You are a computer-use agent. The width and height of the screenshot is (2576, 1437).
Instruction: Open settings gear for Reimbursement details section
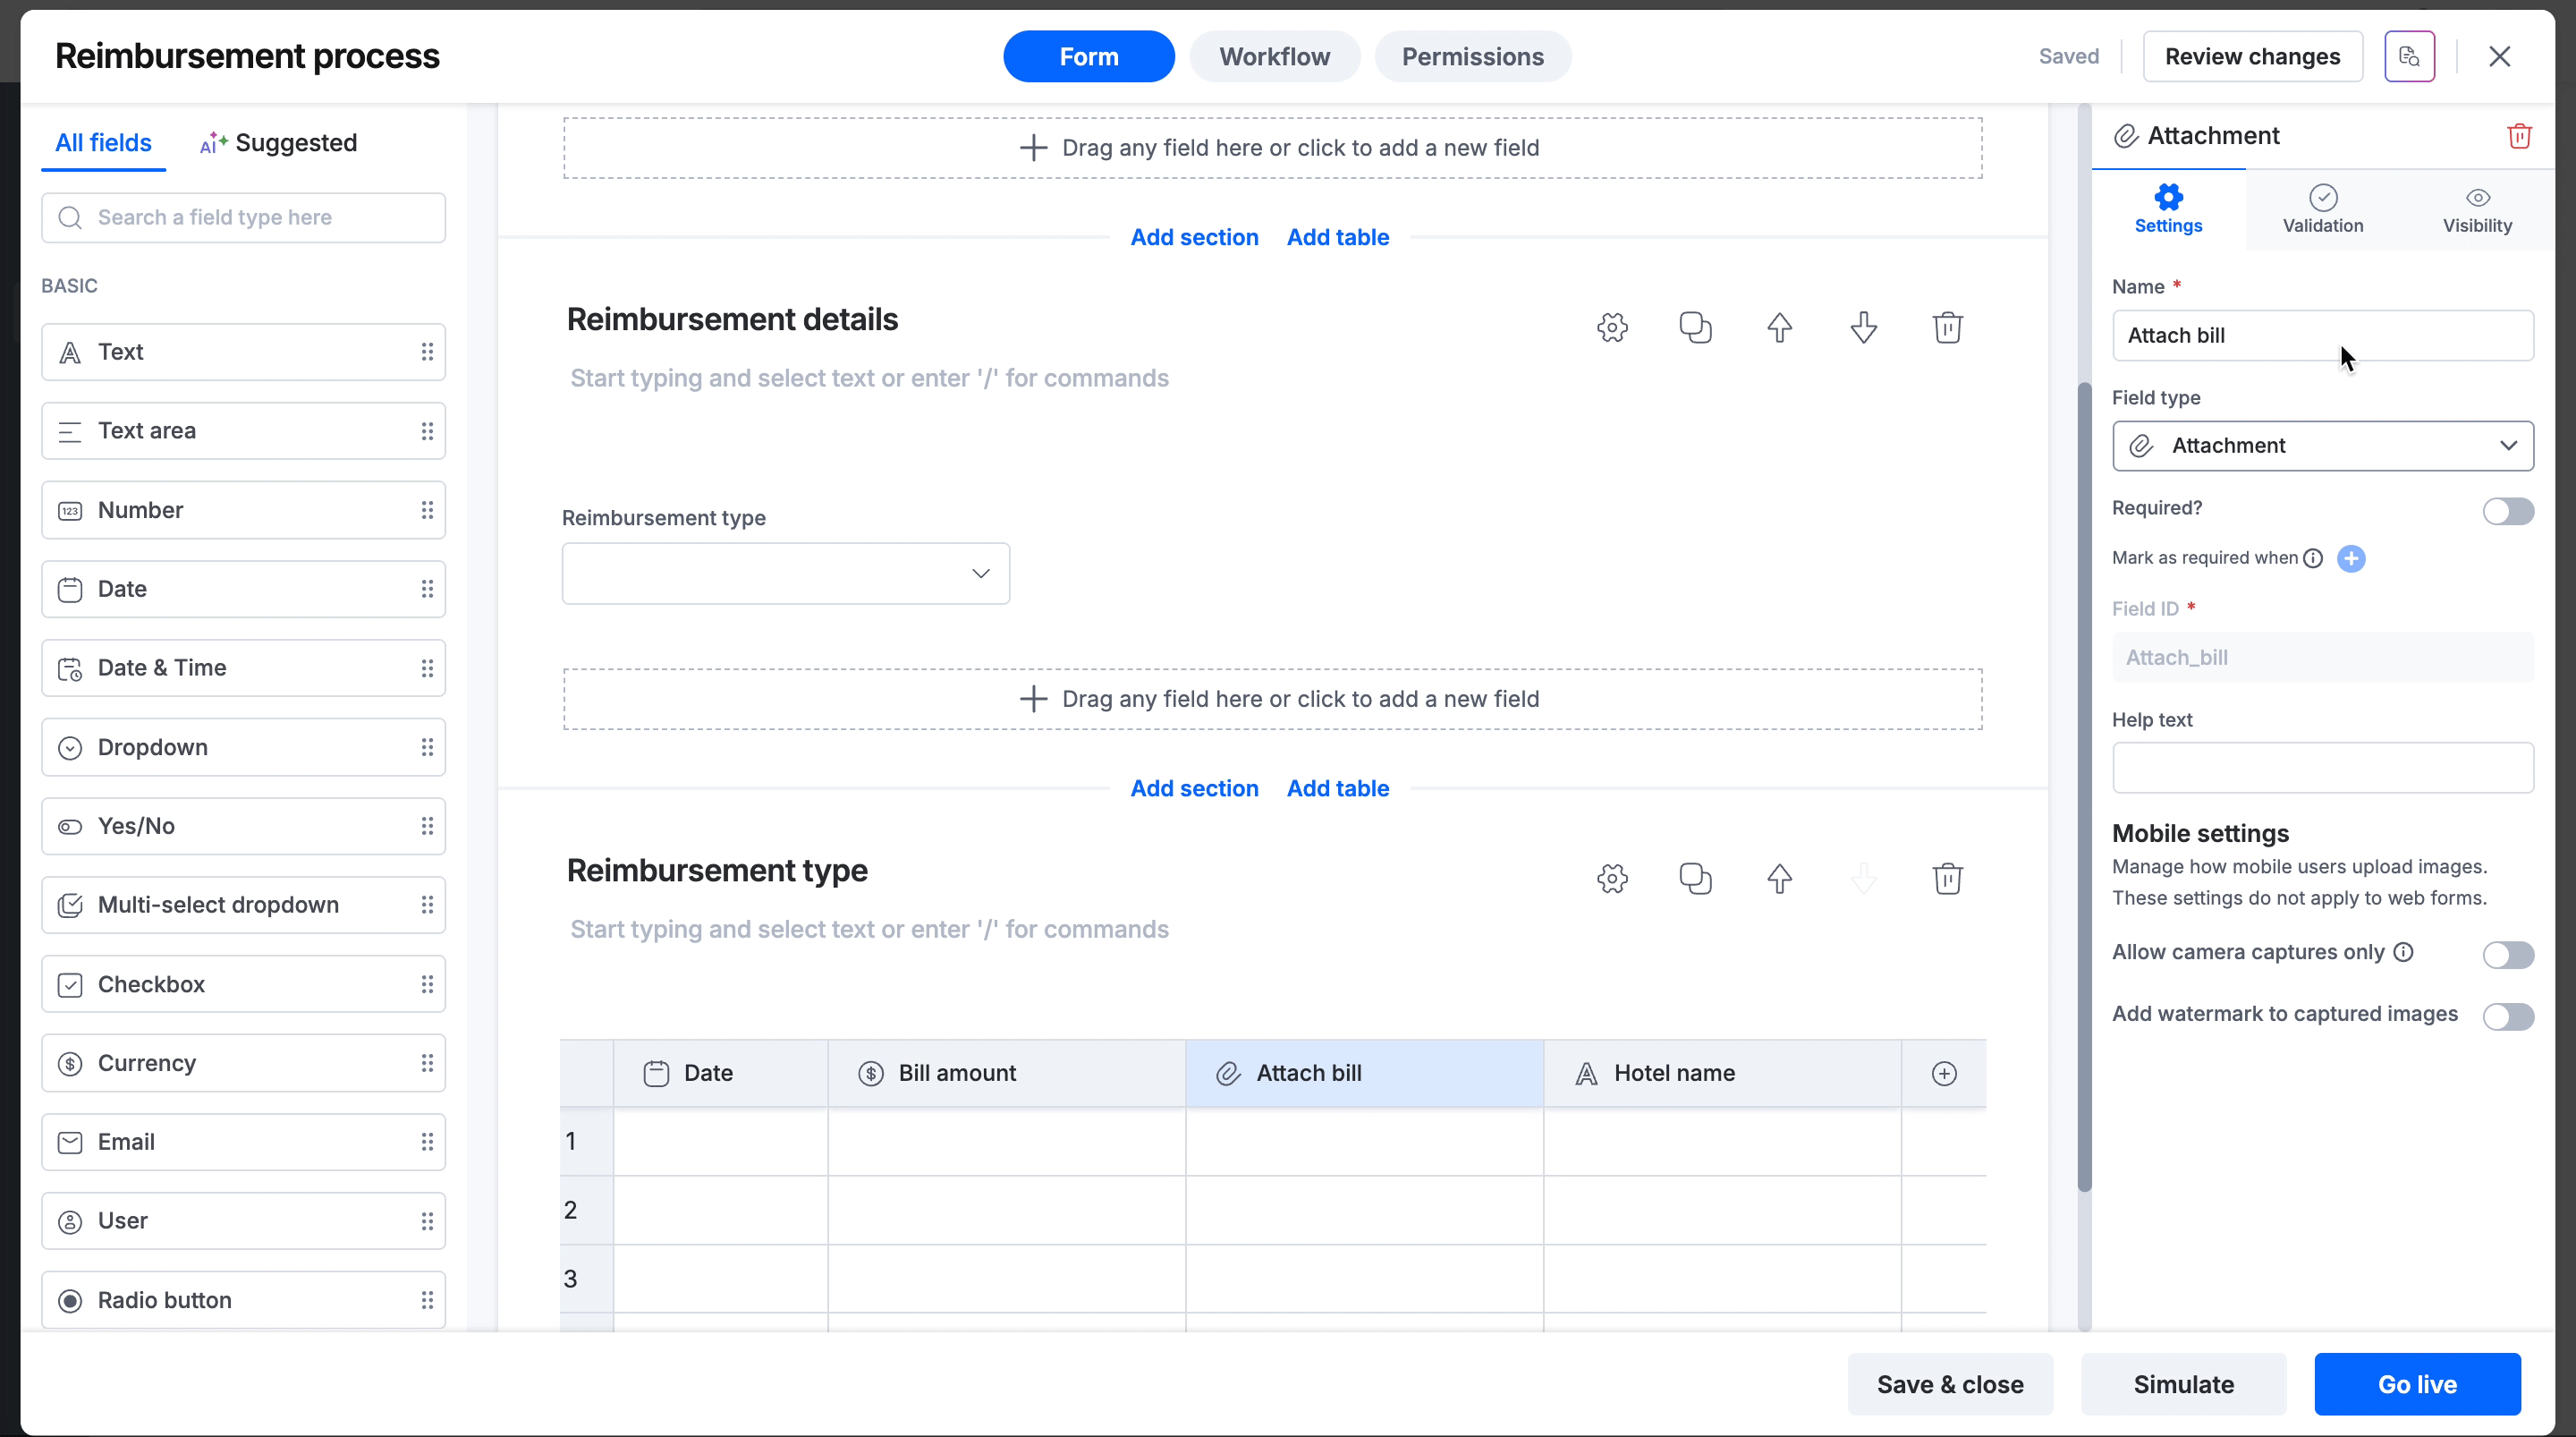(x=1612, y=327)
